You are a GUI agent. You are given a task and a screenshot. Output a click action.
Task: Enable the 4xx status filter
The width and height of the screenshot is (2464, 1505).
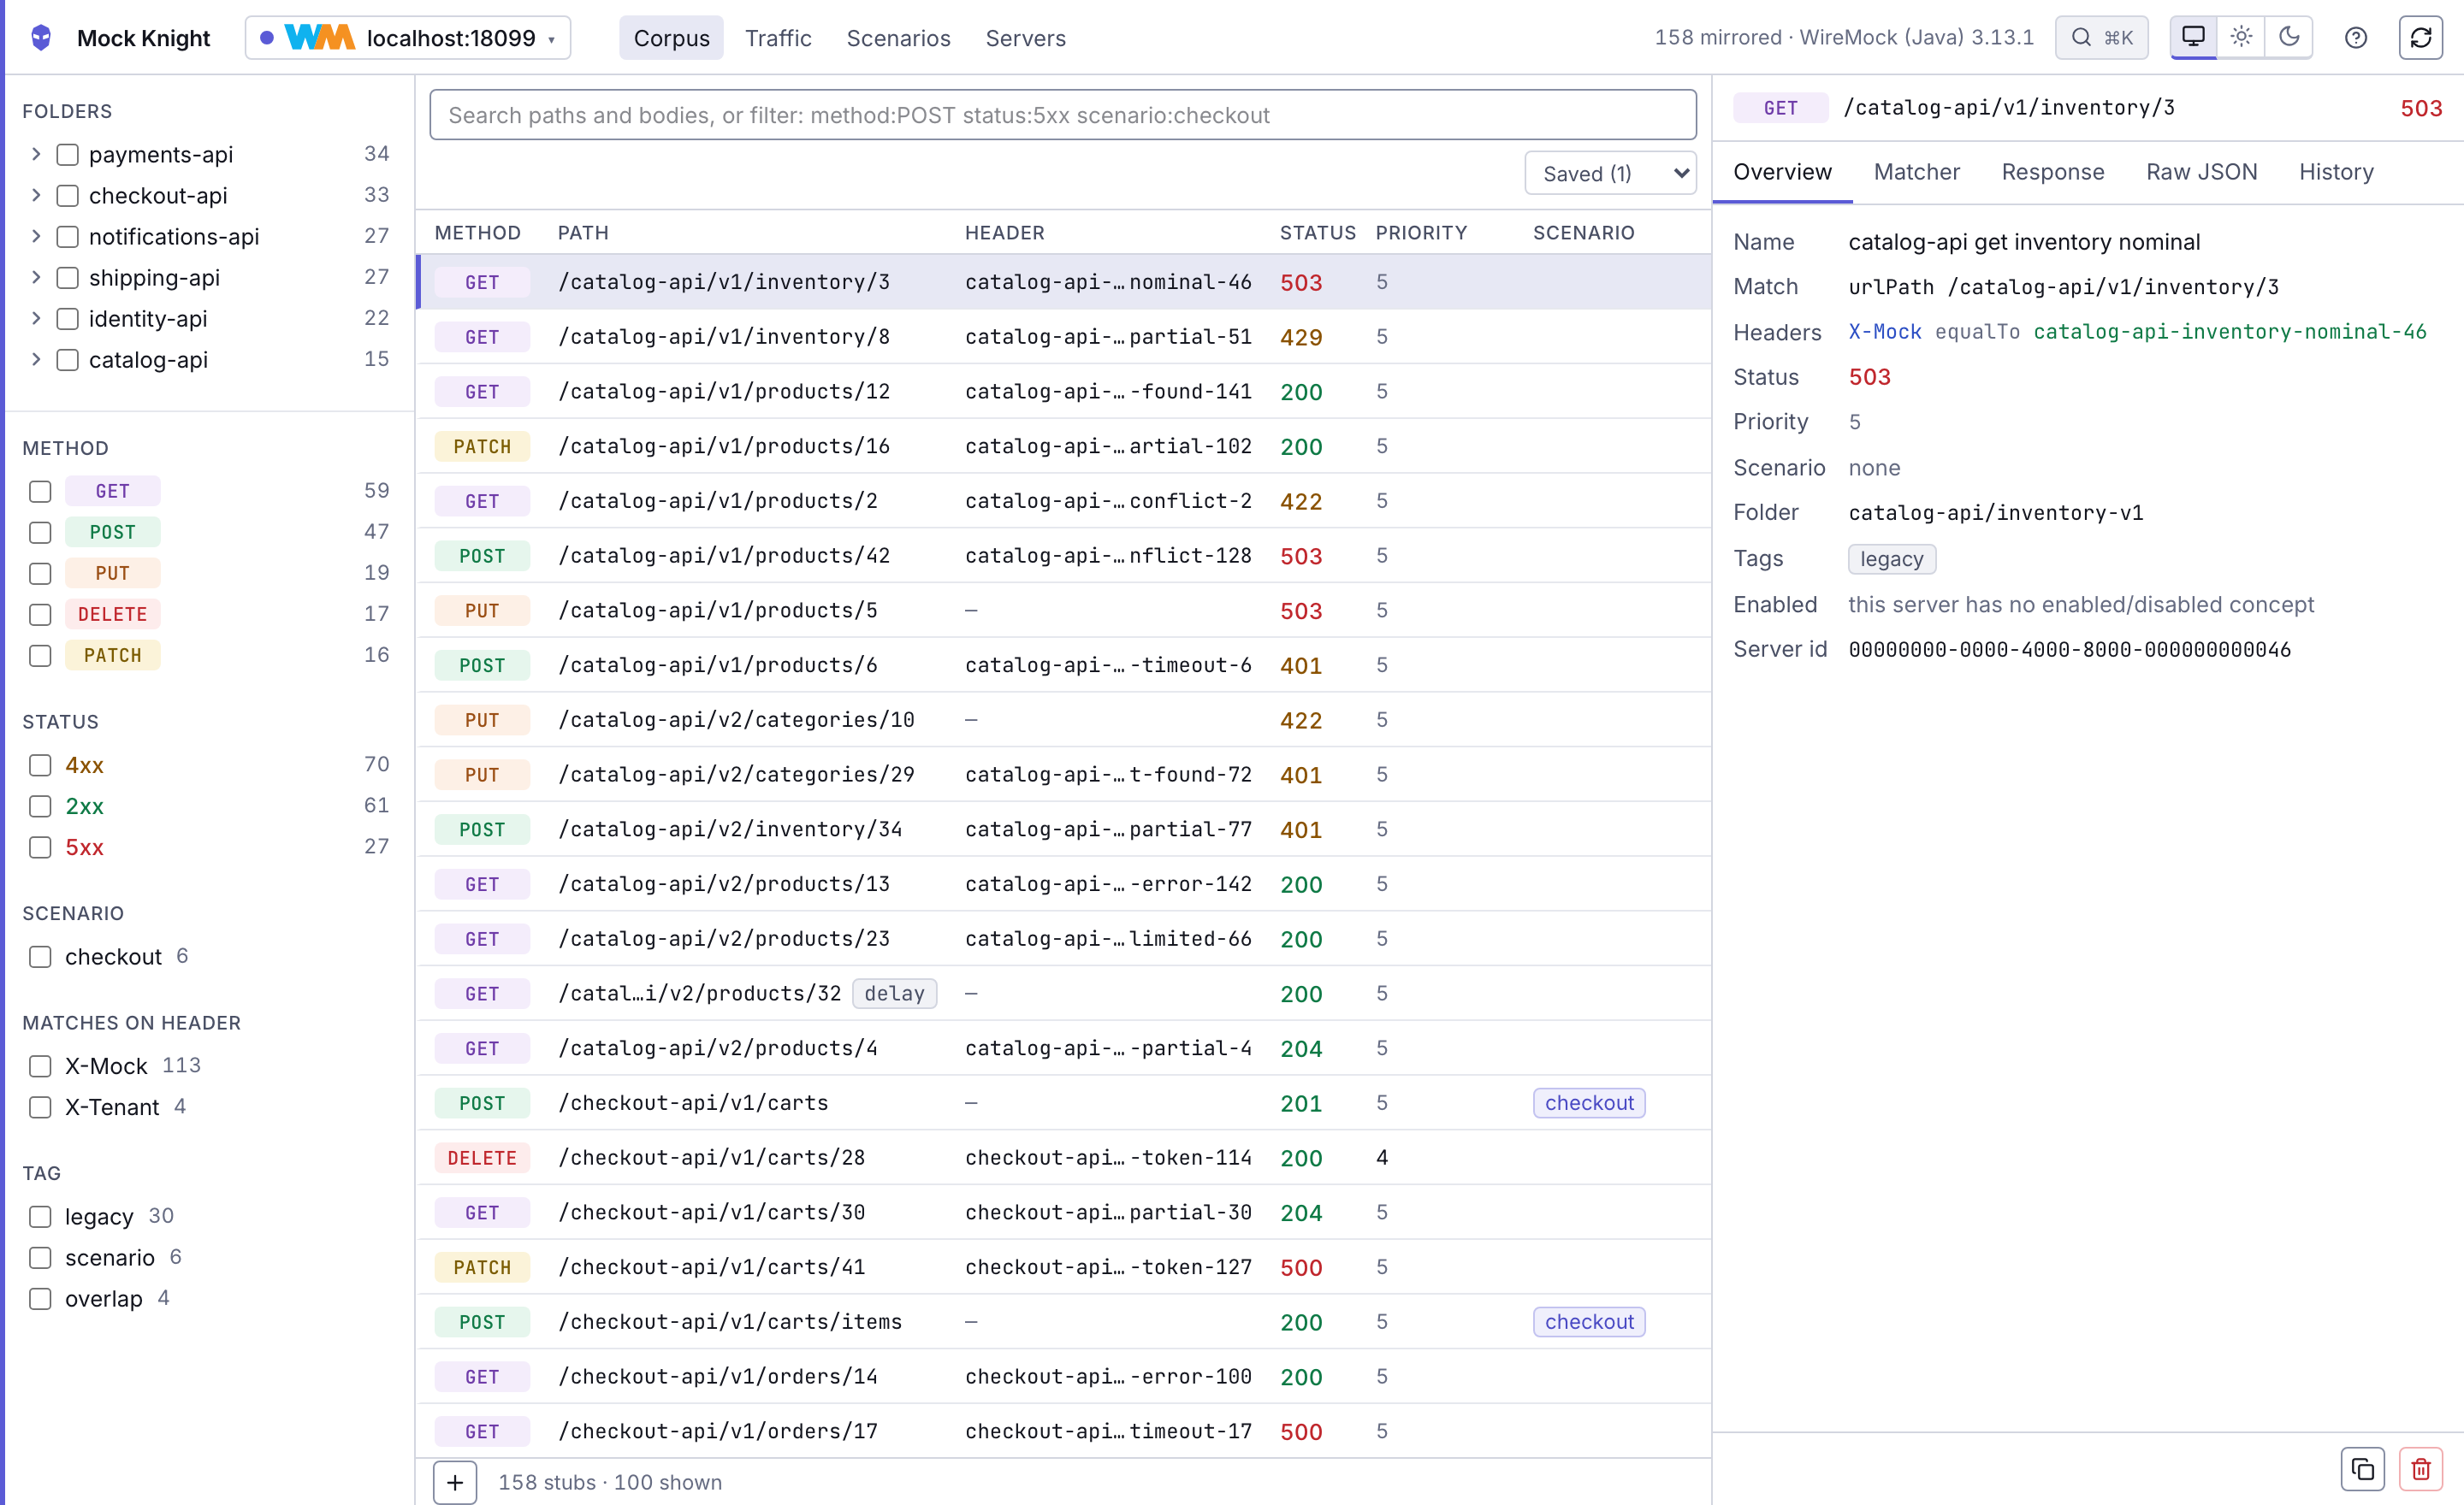[40, 765]
